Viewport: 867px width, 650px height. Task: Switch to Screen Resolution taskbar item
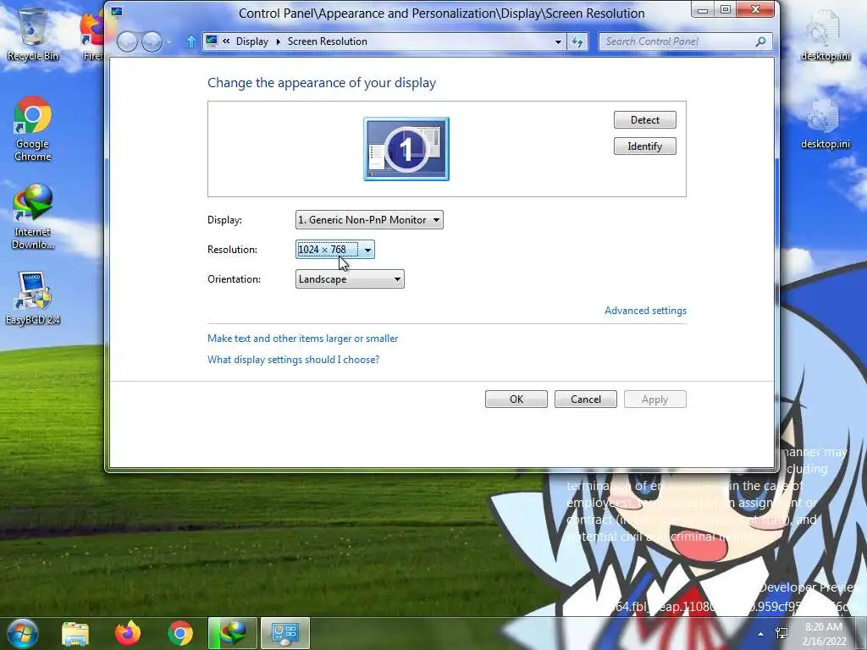[x=284, y=633]
